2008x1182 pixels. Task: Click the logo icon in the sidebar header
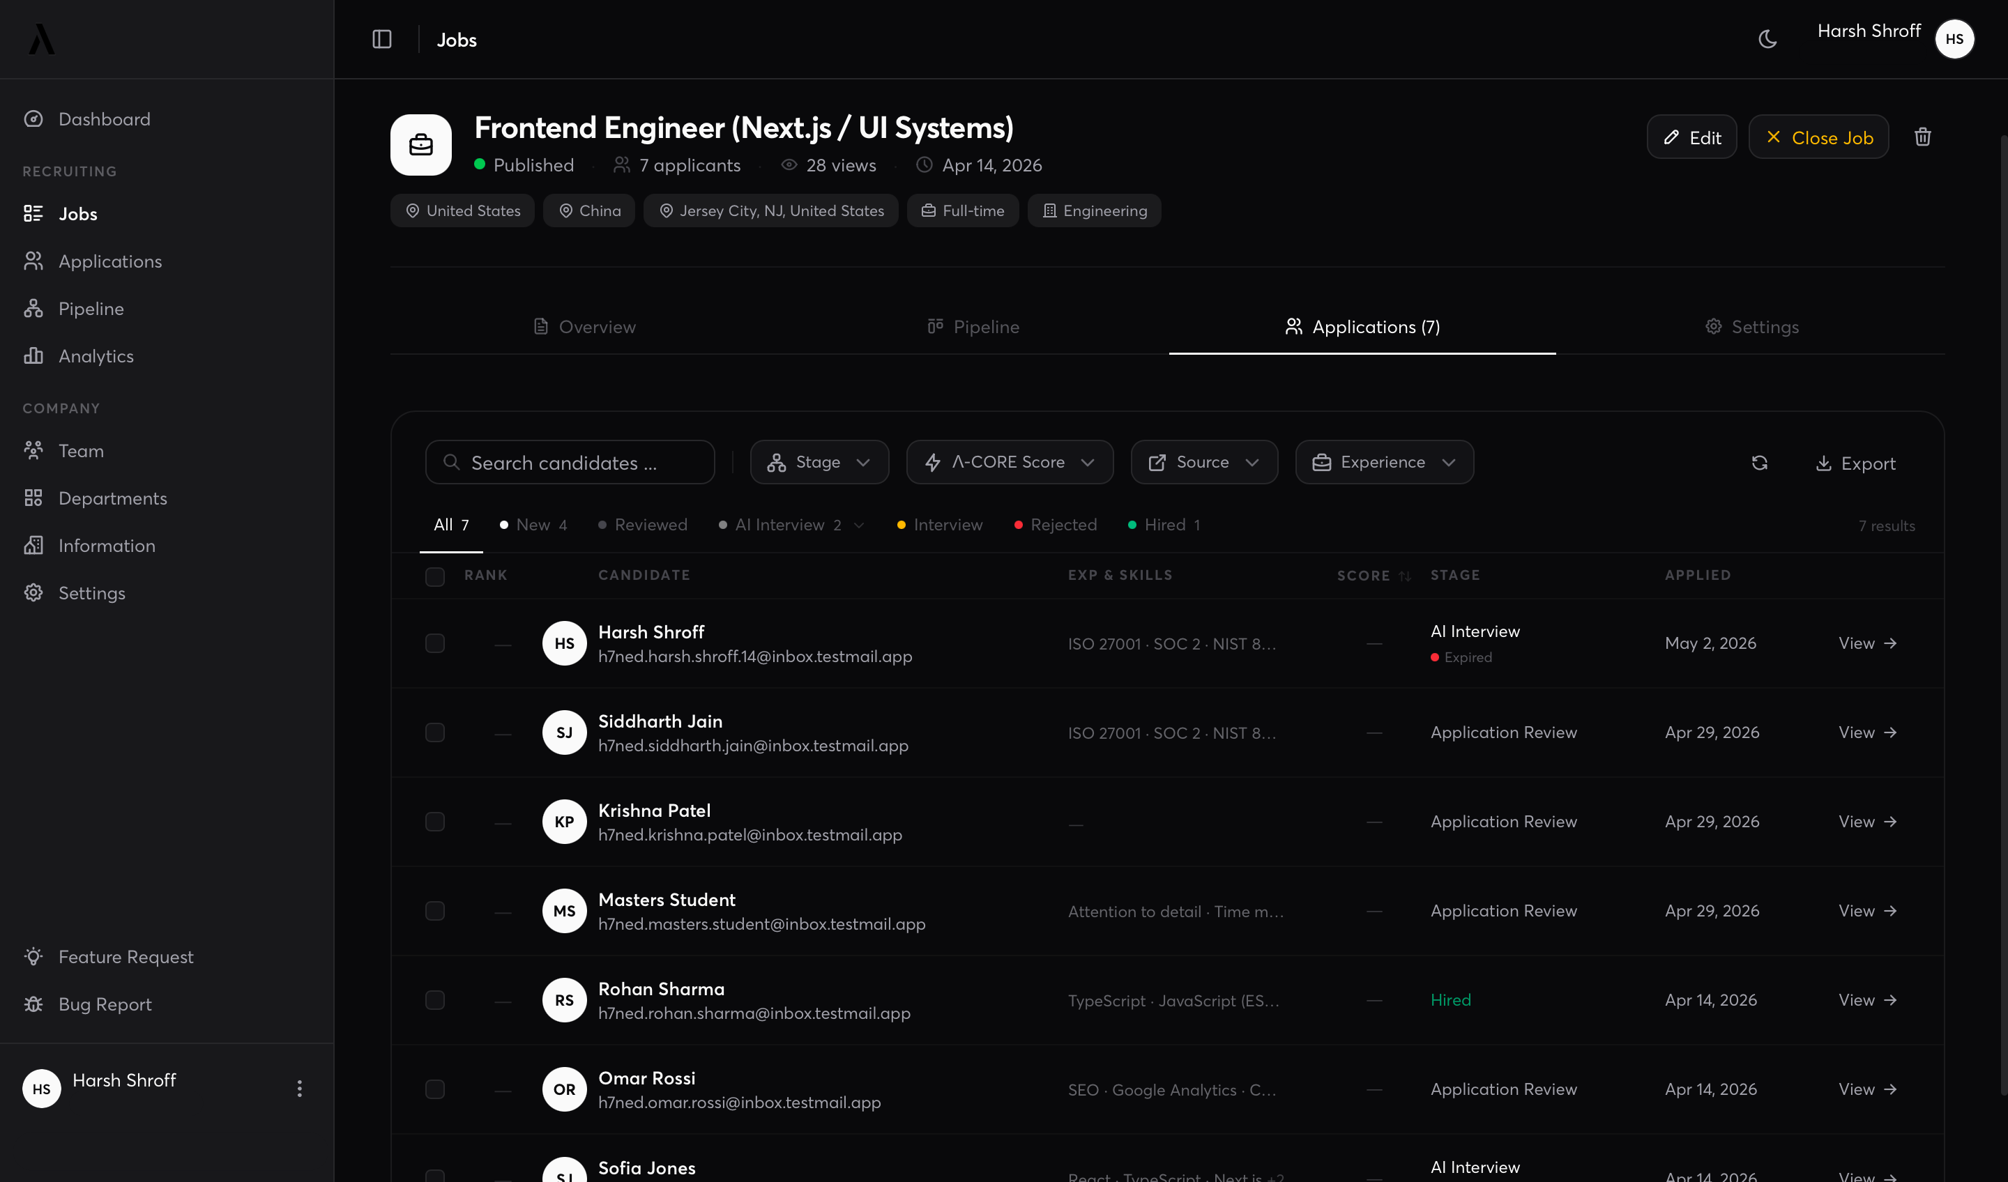coord(41,39)
